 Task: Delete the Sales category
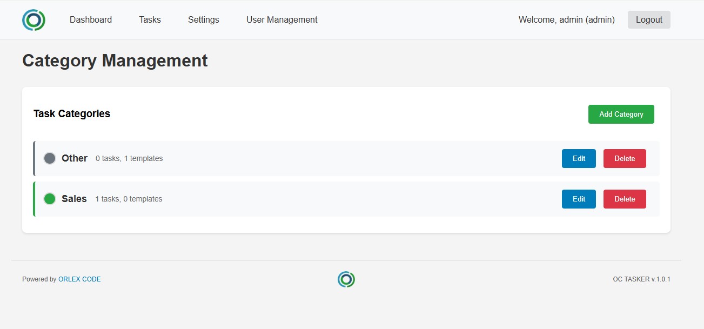[624, 199]
